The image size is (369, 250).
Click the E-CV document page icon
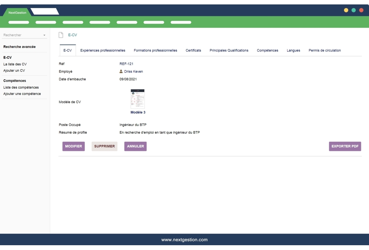tap(61, 35)
